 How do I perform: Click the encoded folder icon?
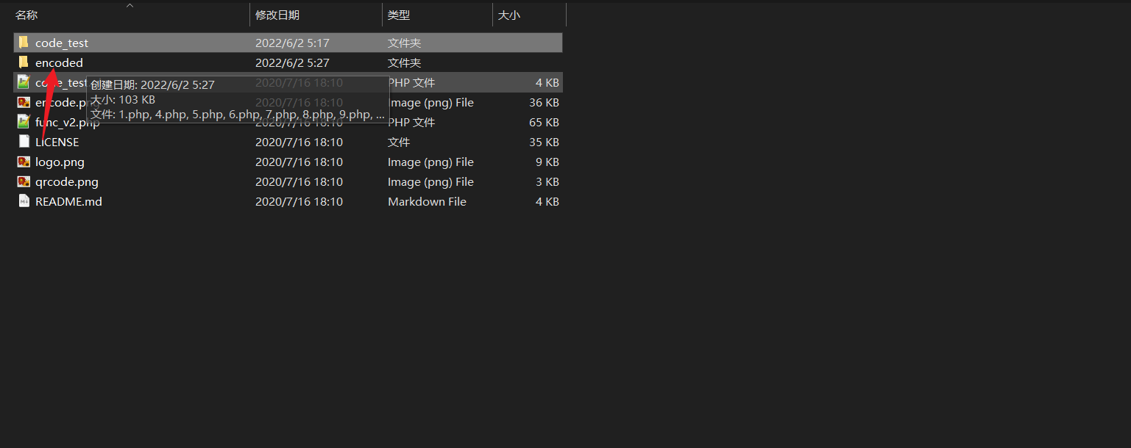click(x=24, y=62)
